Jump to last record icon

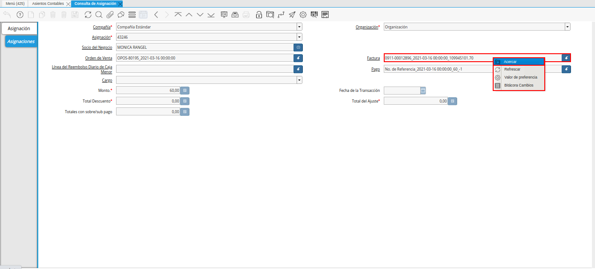pos(211,15)
